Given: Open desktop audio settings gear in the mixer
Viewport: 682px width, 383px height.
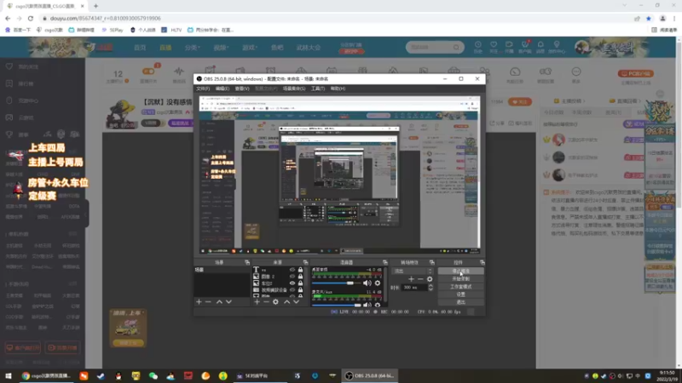Looking at the screenshot, I should coord(378,283).
